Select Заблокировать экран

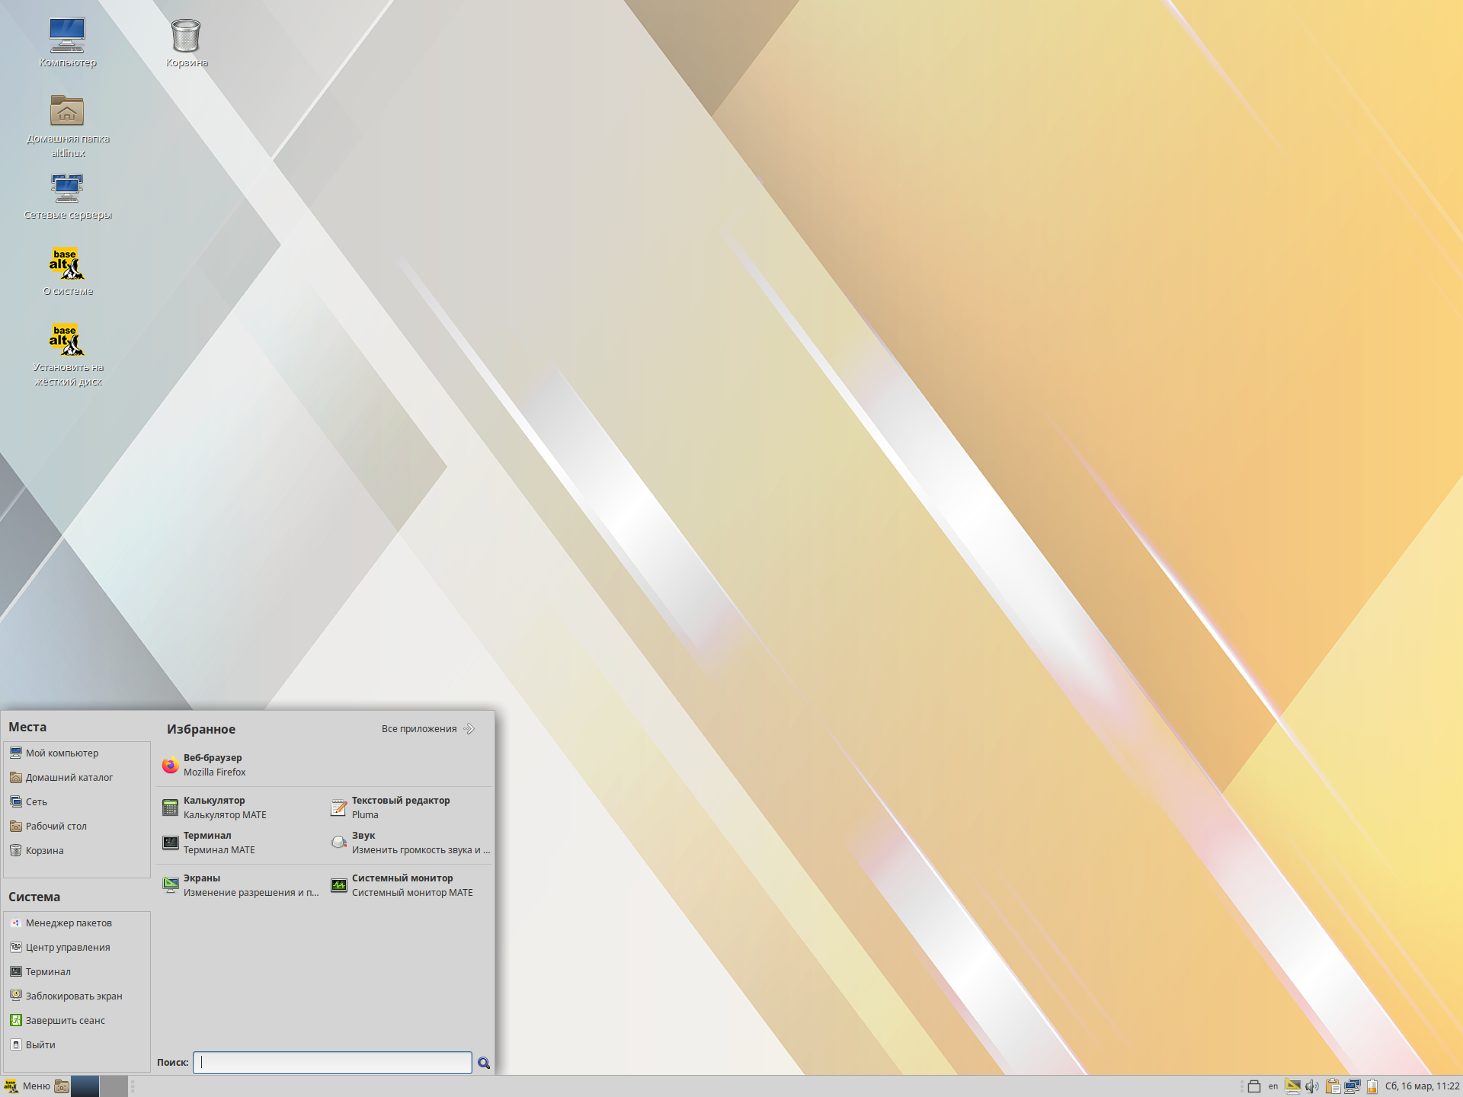pos(77,996)
